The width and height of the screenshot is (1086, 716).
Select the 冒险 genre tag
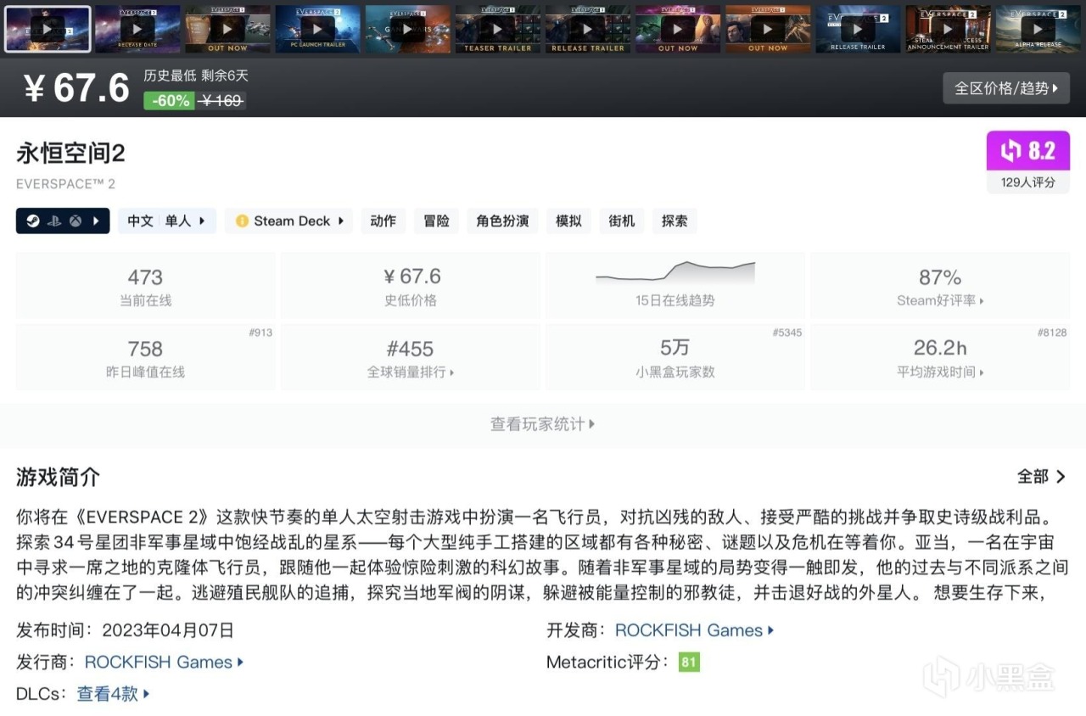pyautogui.click(x=437, y=221)
